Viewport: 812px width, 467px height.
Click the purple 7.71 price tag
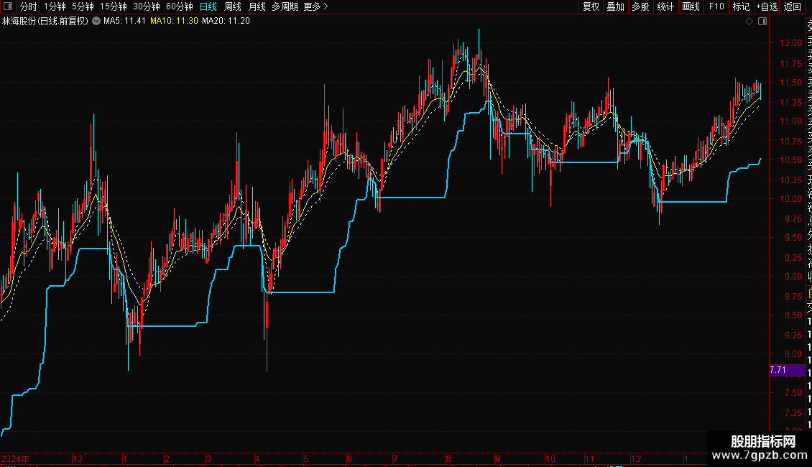(x=787, y=370)
